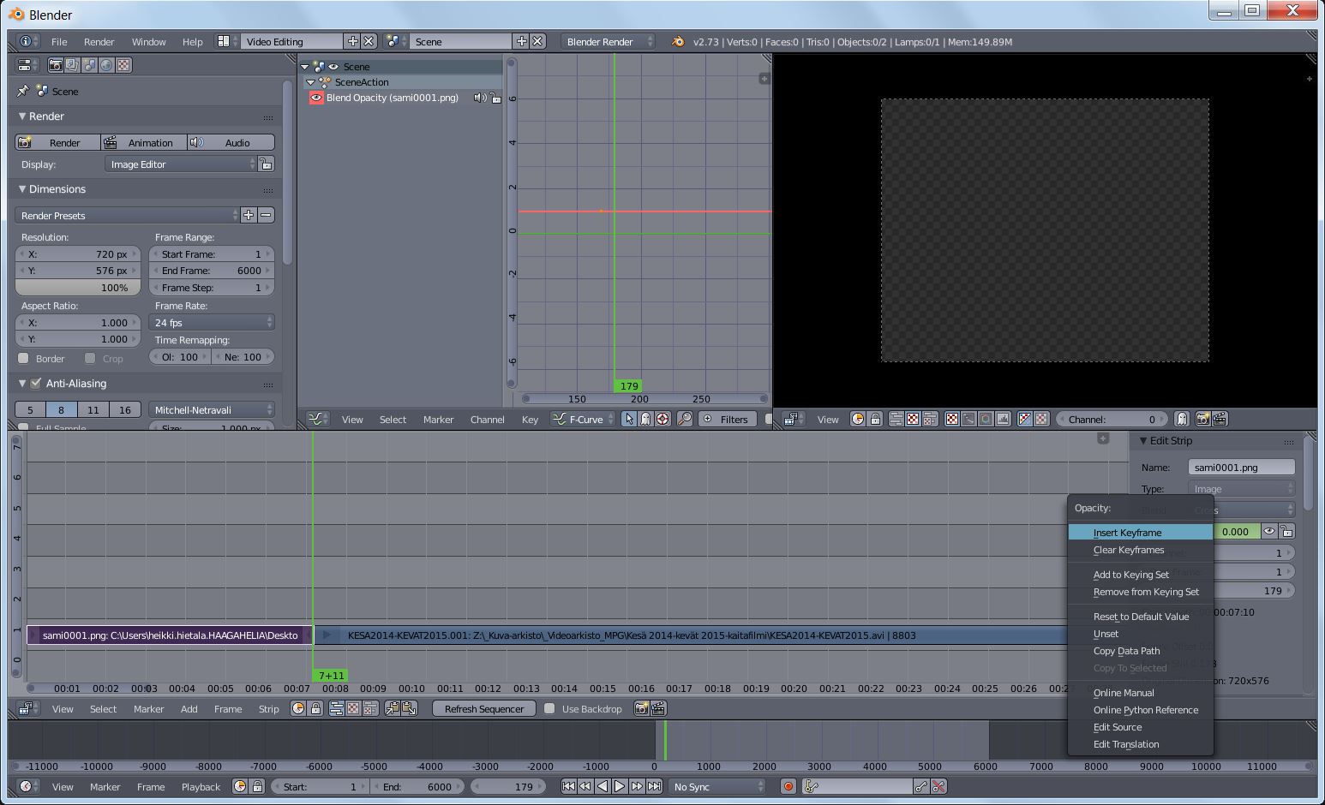Image resolution: width=1325 pixels, height=805 pixels.
Task: Choose Reset to Default Value
Action: point(1140,617)
